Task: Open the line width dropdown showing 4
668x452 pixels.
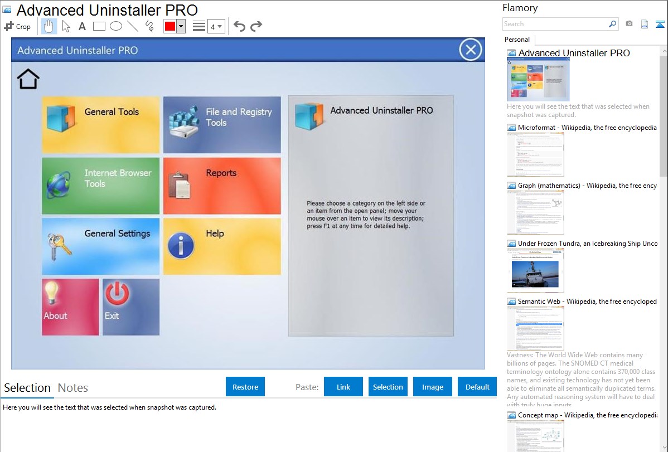Action: click(x=216, y=27)
